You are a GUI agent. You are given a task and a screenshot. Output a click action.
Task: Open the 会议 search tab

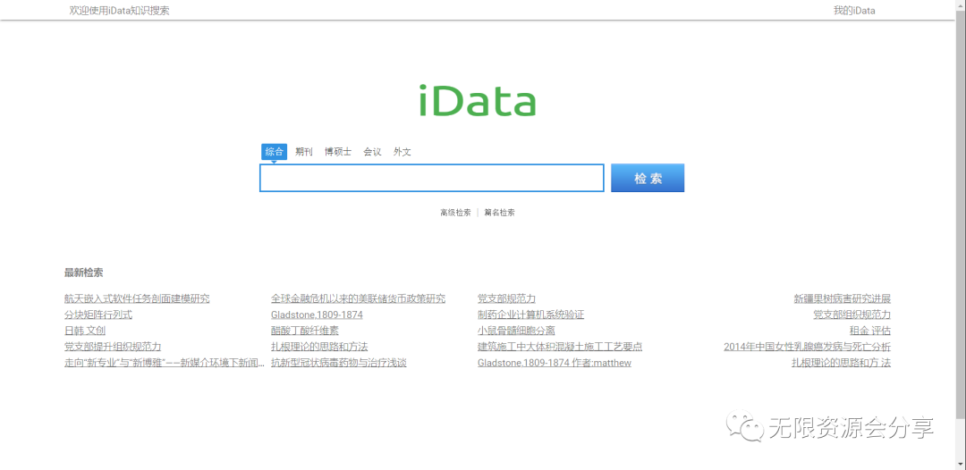pyautogui.click(x=372, y=152)
